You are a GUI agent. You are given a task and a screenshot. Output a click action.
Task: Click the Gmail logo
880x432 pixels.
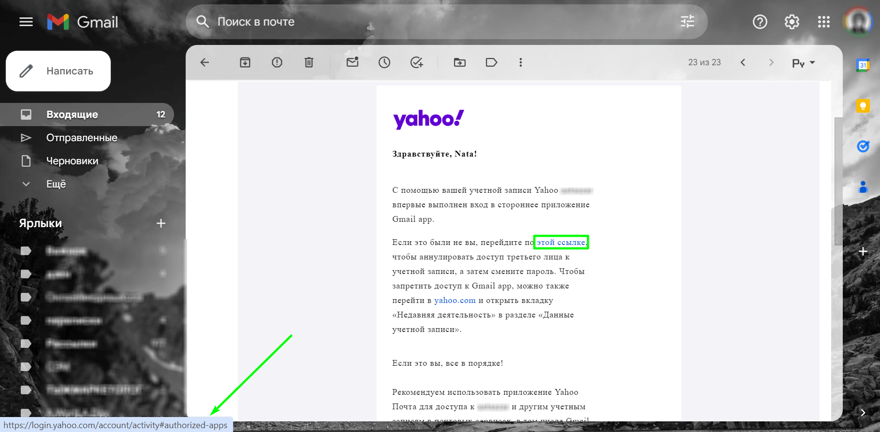pyautogui.click(x=83, y=22)
